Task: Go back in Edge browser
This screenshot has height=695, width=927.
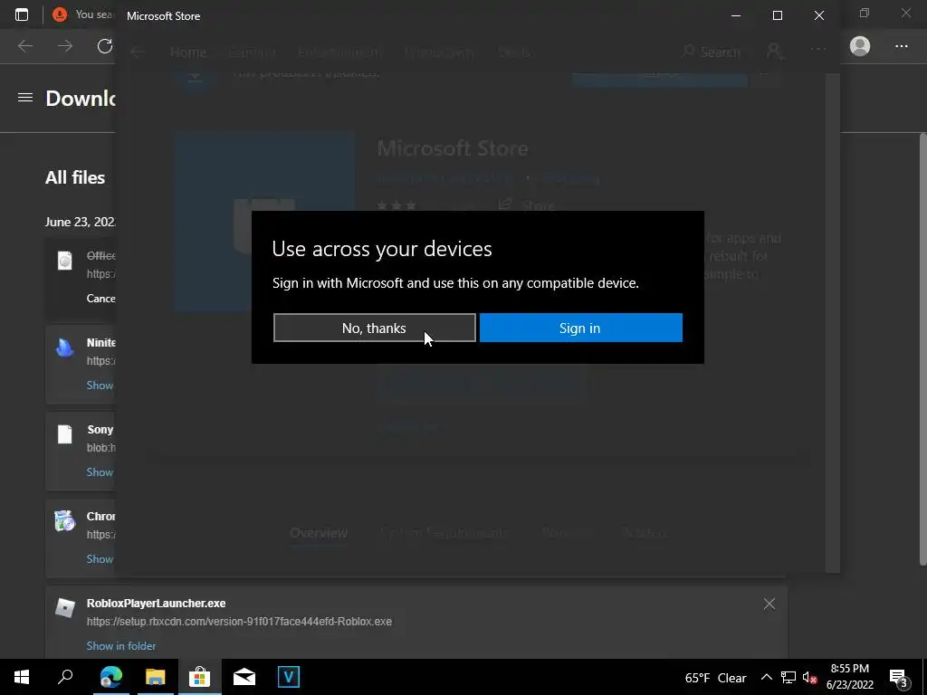Action: tap(24, 46)
